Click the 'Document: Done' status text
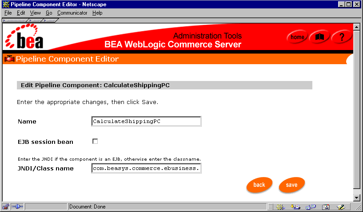Screen dimensions: 363x212 click(87, 207)
